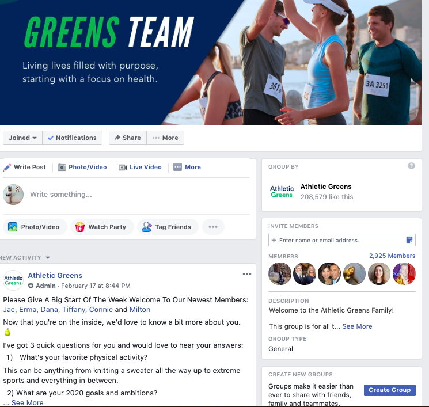Open More composer options tab
Viewport: 429px width, 407px height.
192,167
